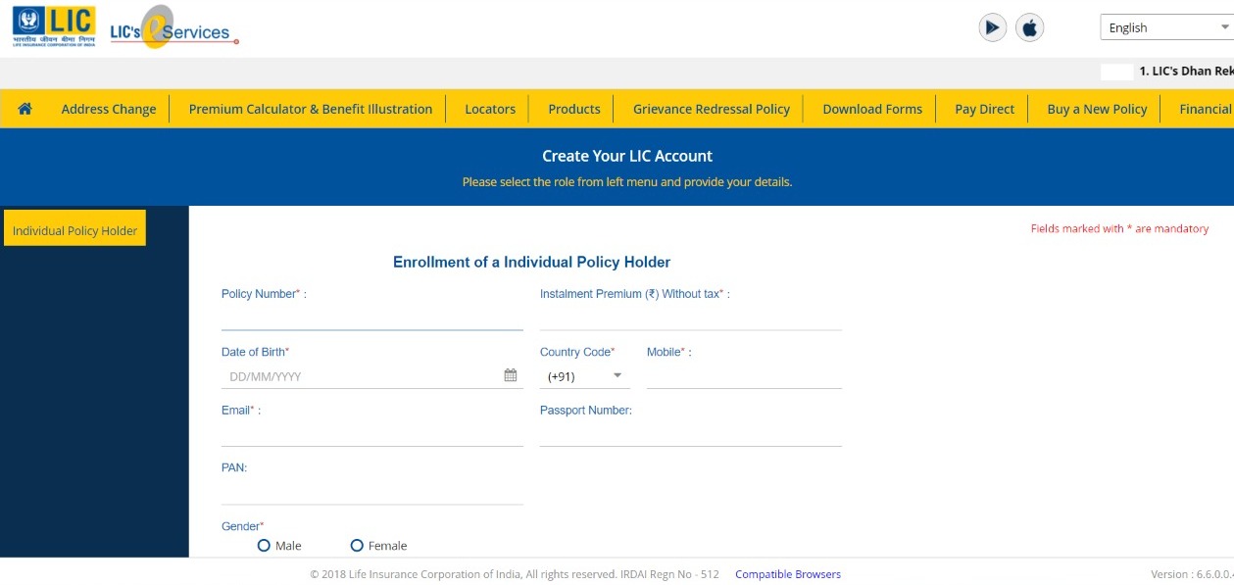Click the LIC logo
This screenshot has width=1234, height=585.
pyautogui.click(x=54, y=26)
